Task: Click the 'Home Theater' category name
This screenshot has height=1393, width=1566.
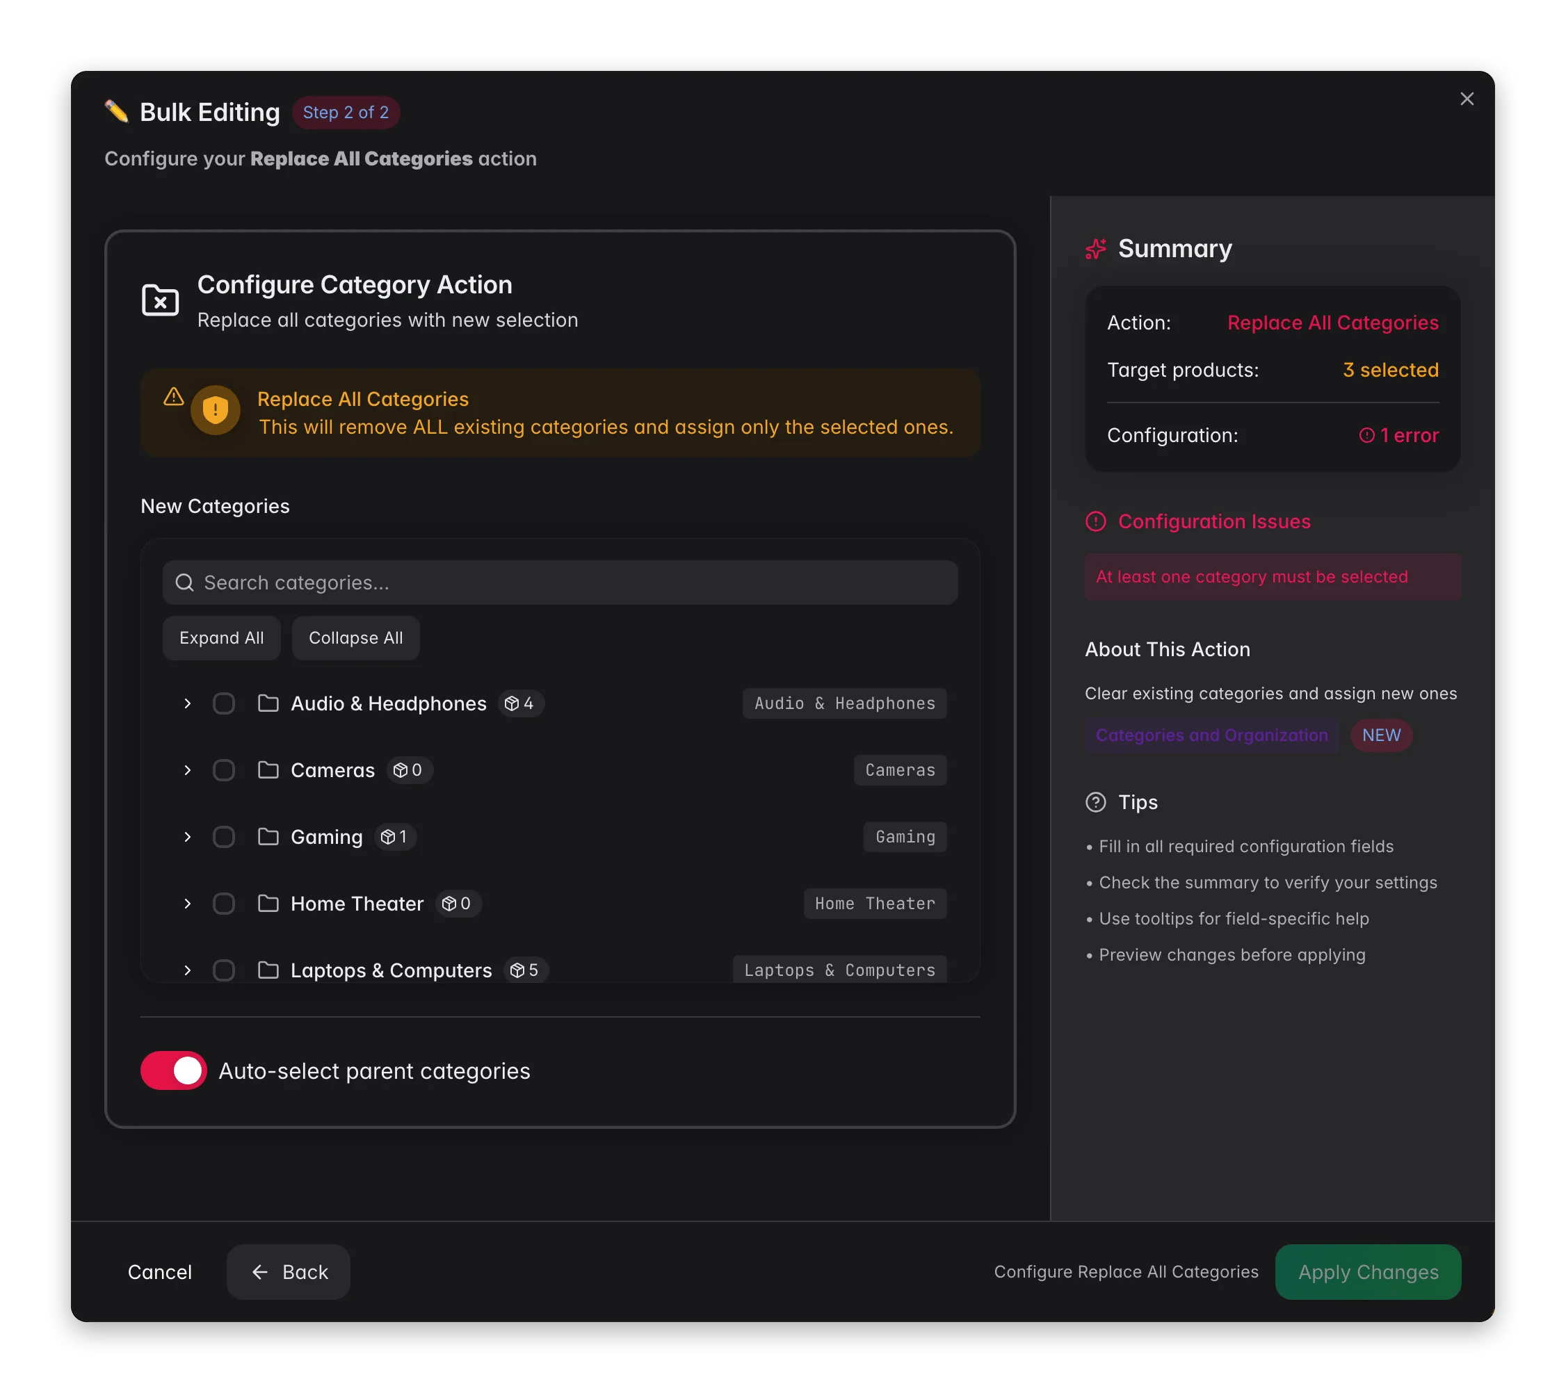Action: click(357, 904)
